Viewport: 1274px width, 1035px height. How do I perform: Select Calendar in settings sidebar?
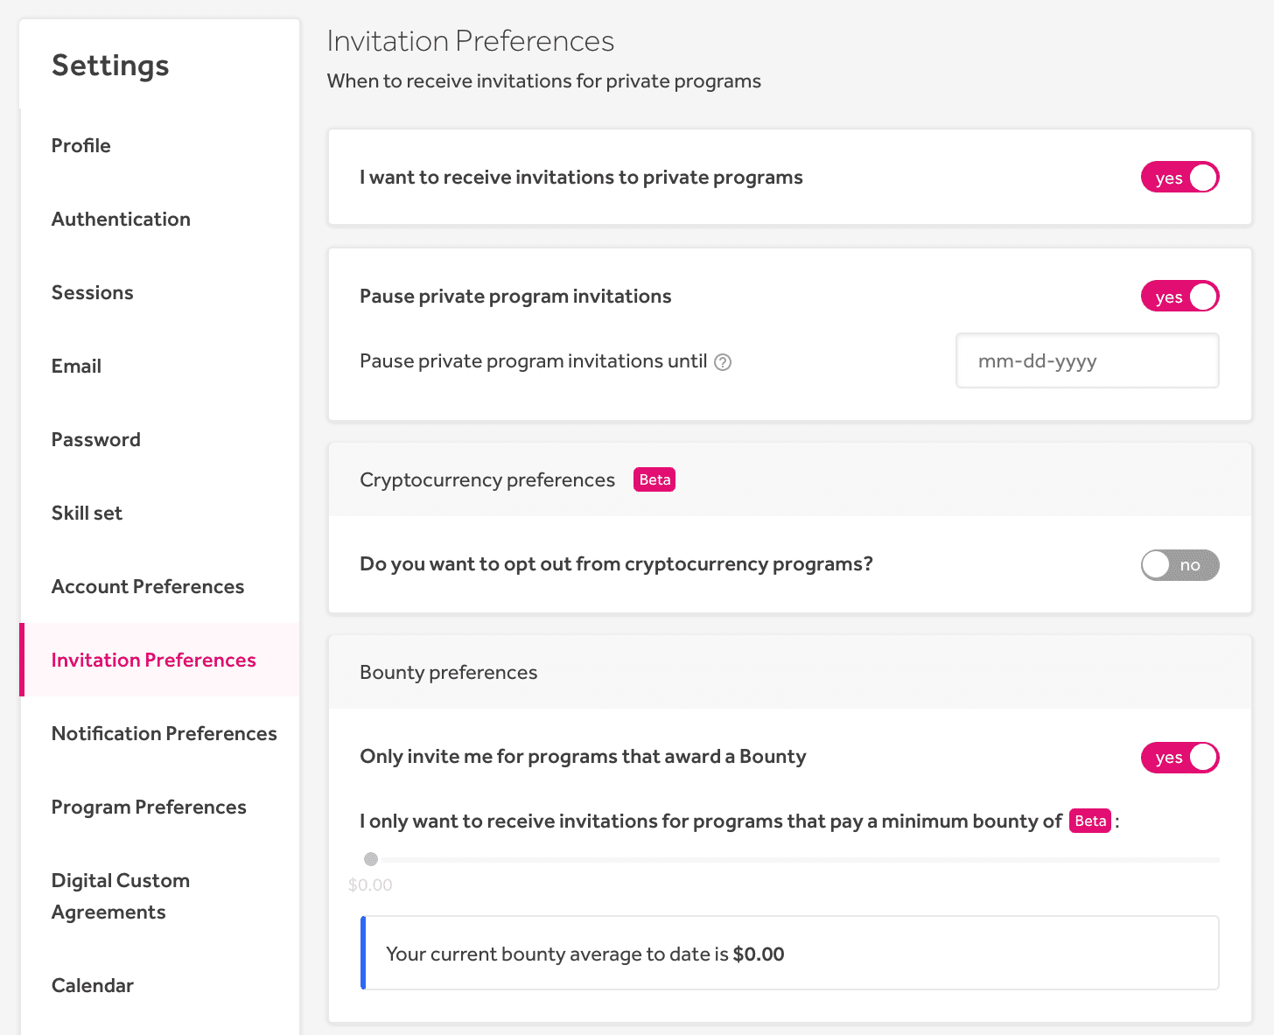93,986
